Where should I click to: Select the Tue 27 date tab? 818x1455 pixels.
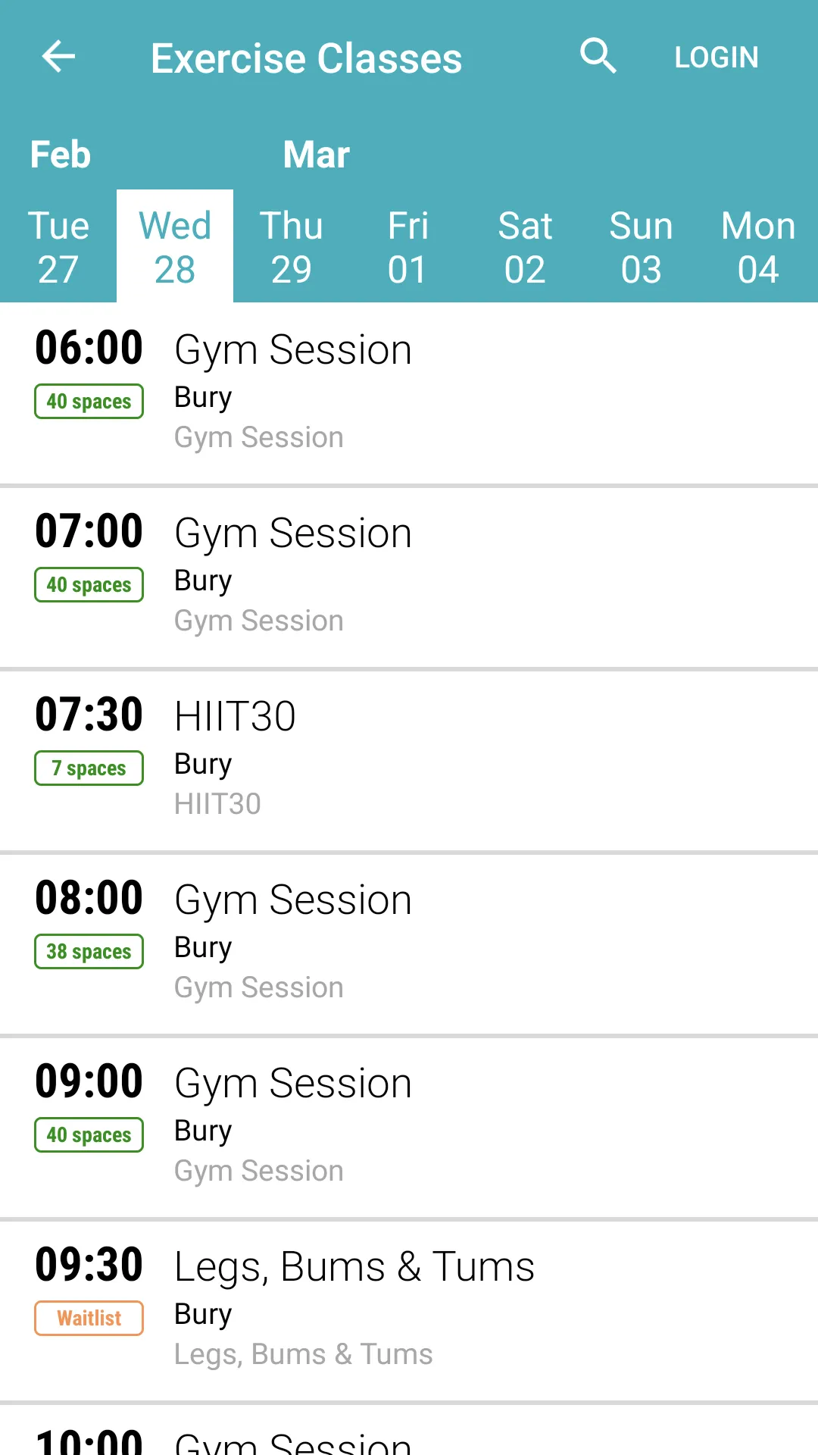(x=58, y=247)
